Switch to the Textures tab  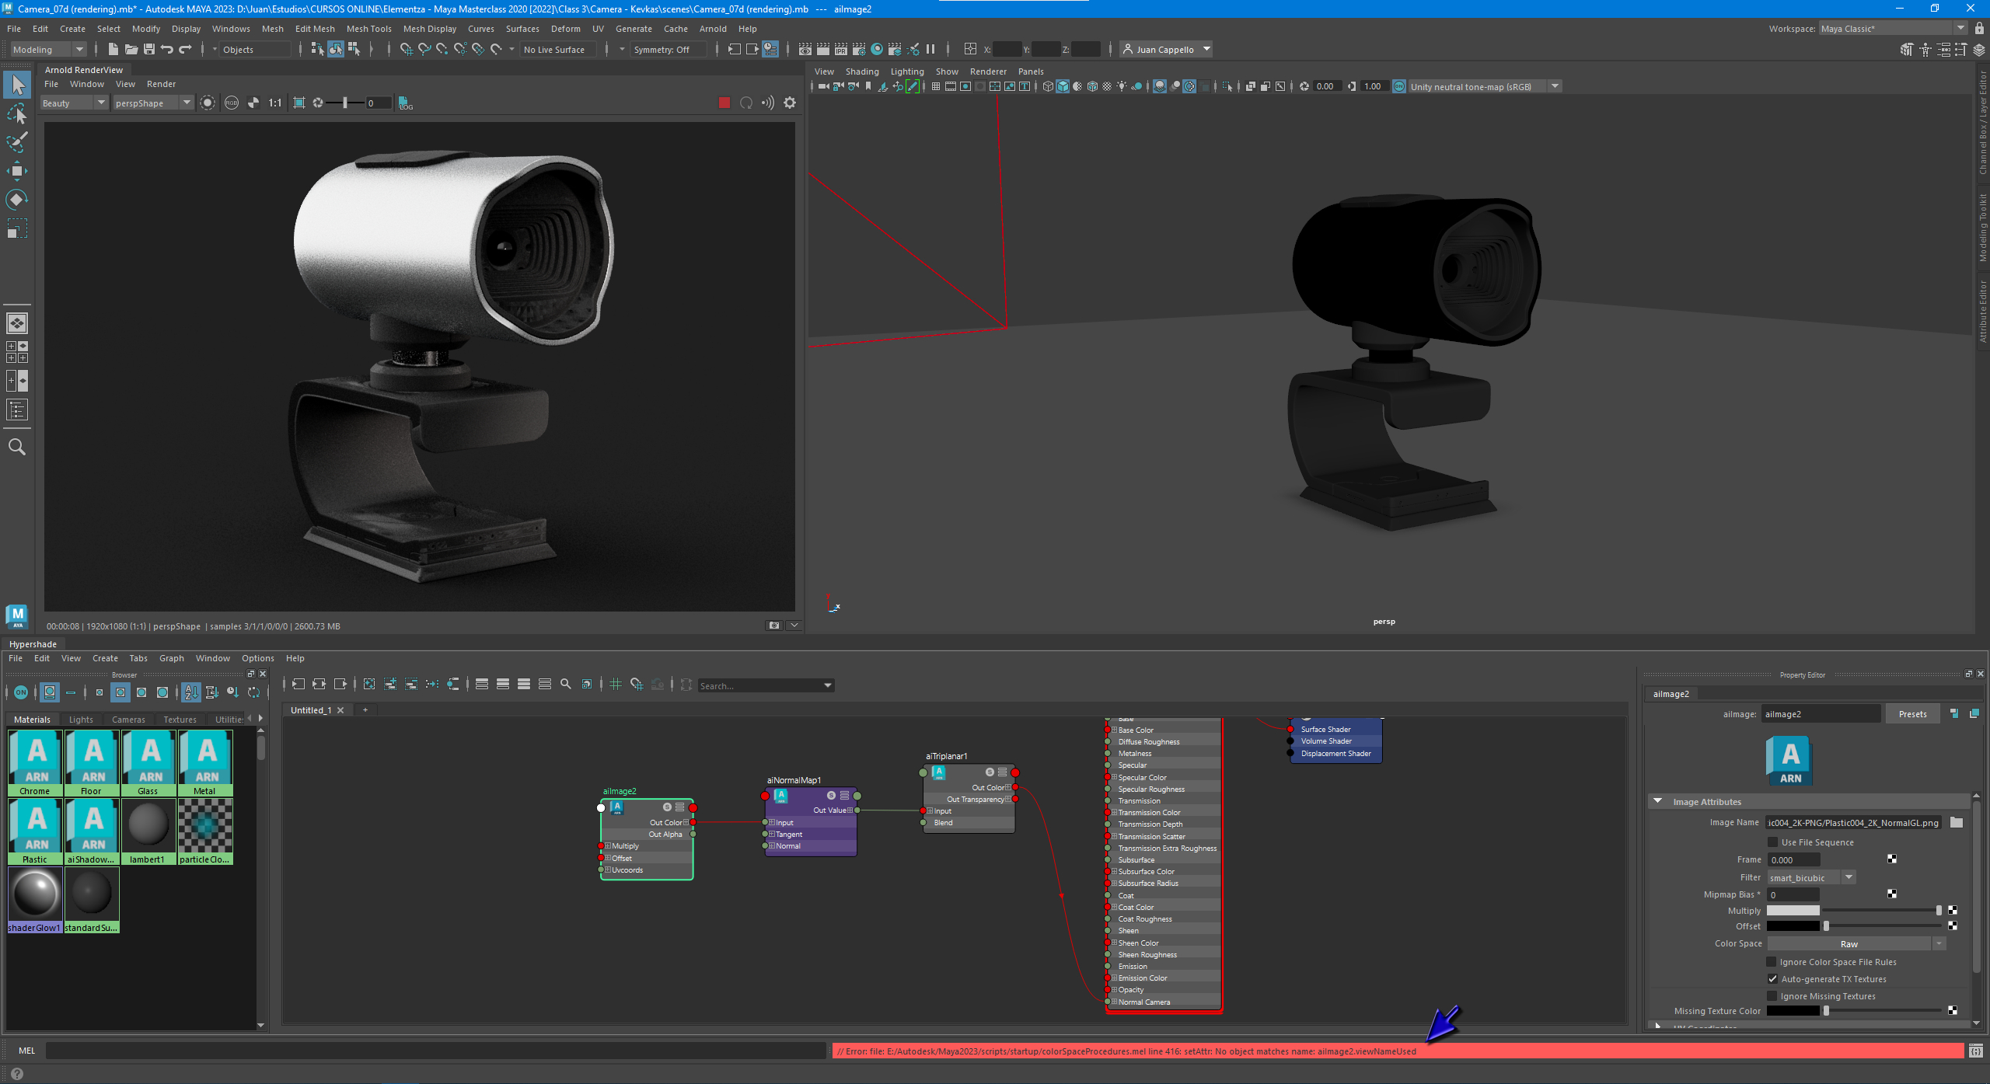pyautogui.click(x=180, y=720)
